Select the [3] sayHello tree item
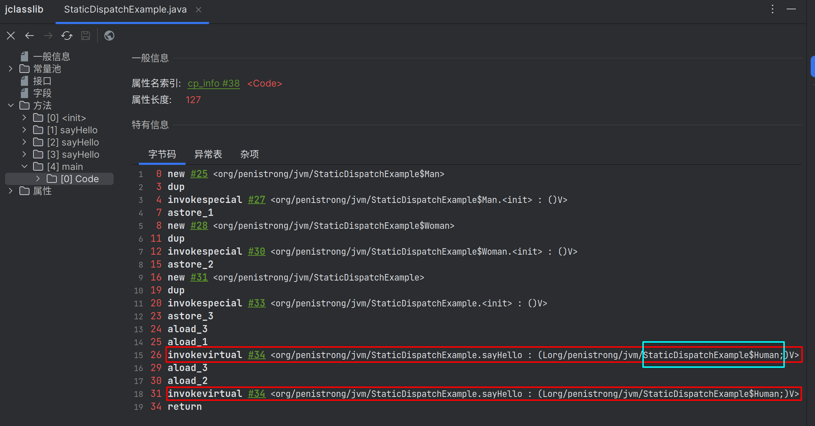 click(66, 154)
